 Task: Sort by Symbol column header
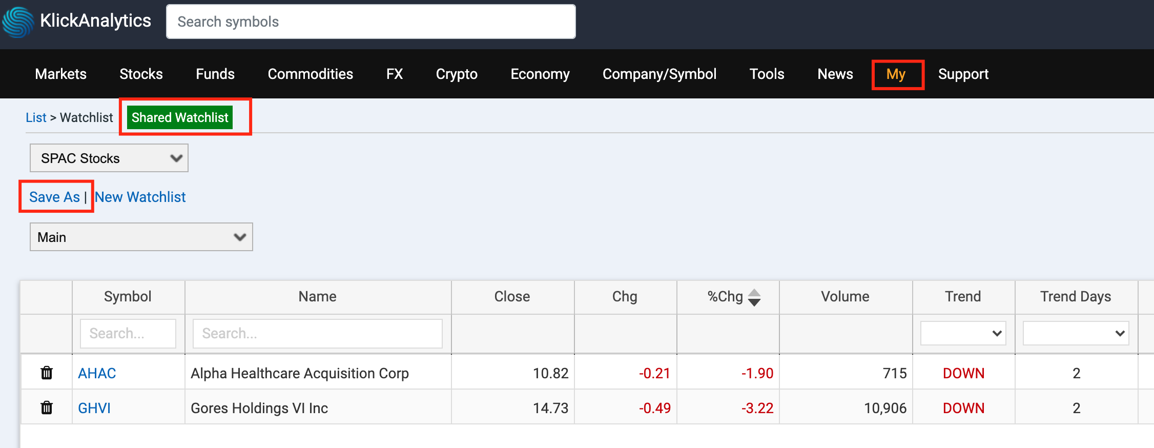[128, 296]
